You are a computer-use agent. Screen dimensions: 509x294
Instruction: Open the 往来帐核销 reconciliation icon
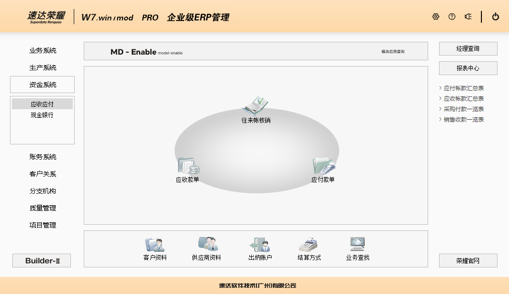click(x=256, y=105)
